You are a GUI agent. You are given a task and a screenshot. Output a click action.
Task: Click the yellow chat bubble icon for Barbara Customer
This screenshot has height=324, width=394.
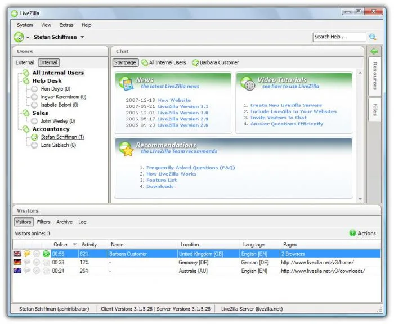pyautogui.click(x=27, y=254)
